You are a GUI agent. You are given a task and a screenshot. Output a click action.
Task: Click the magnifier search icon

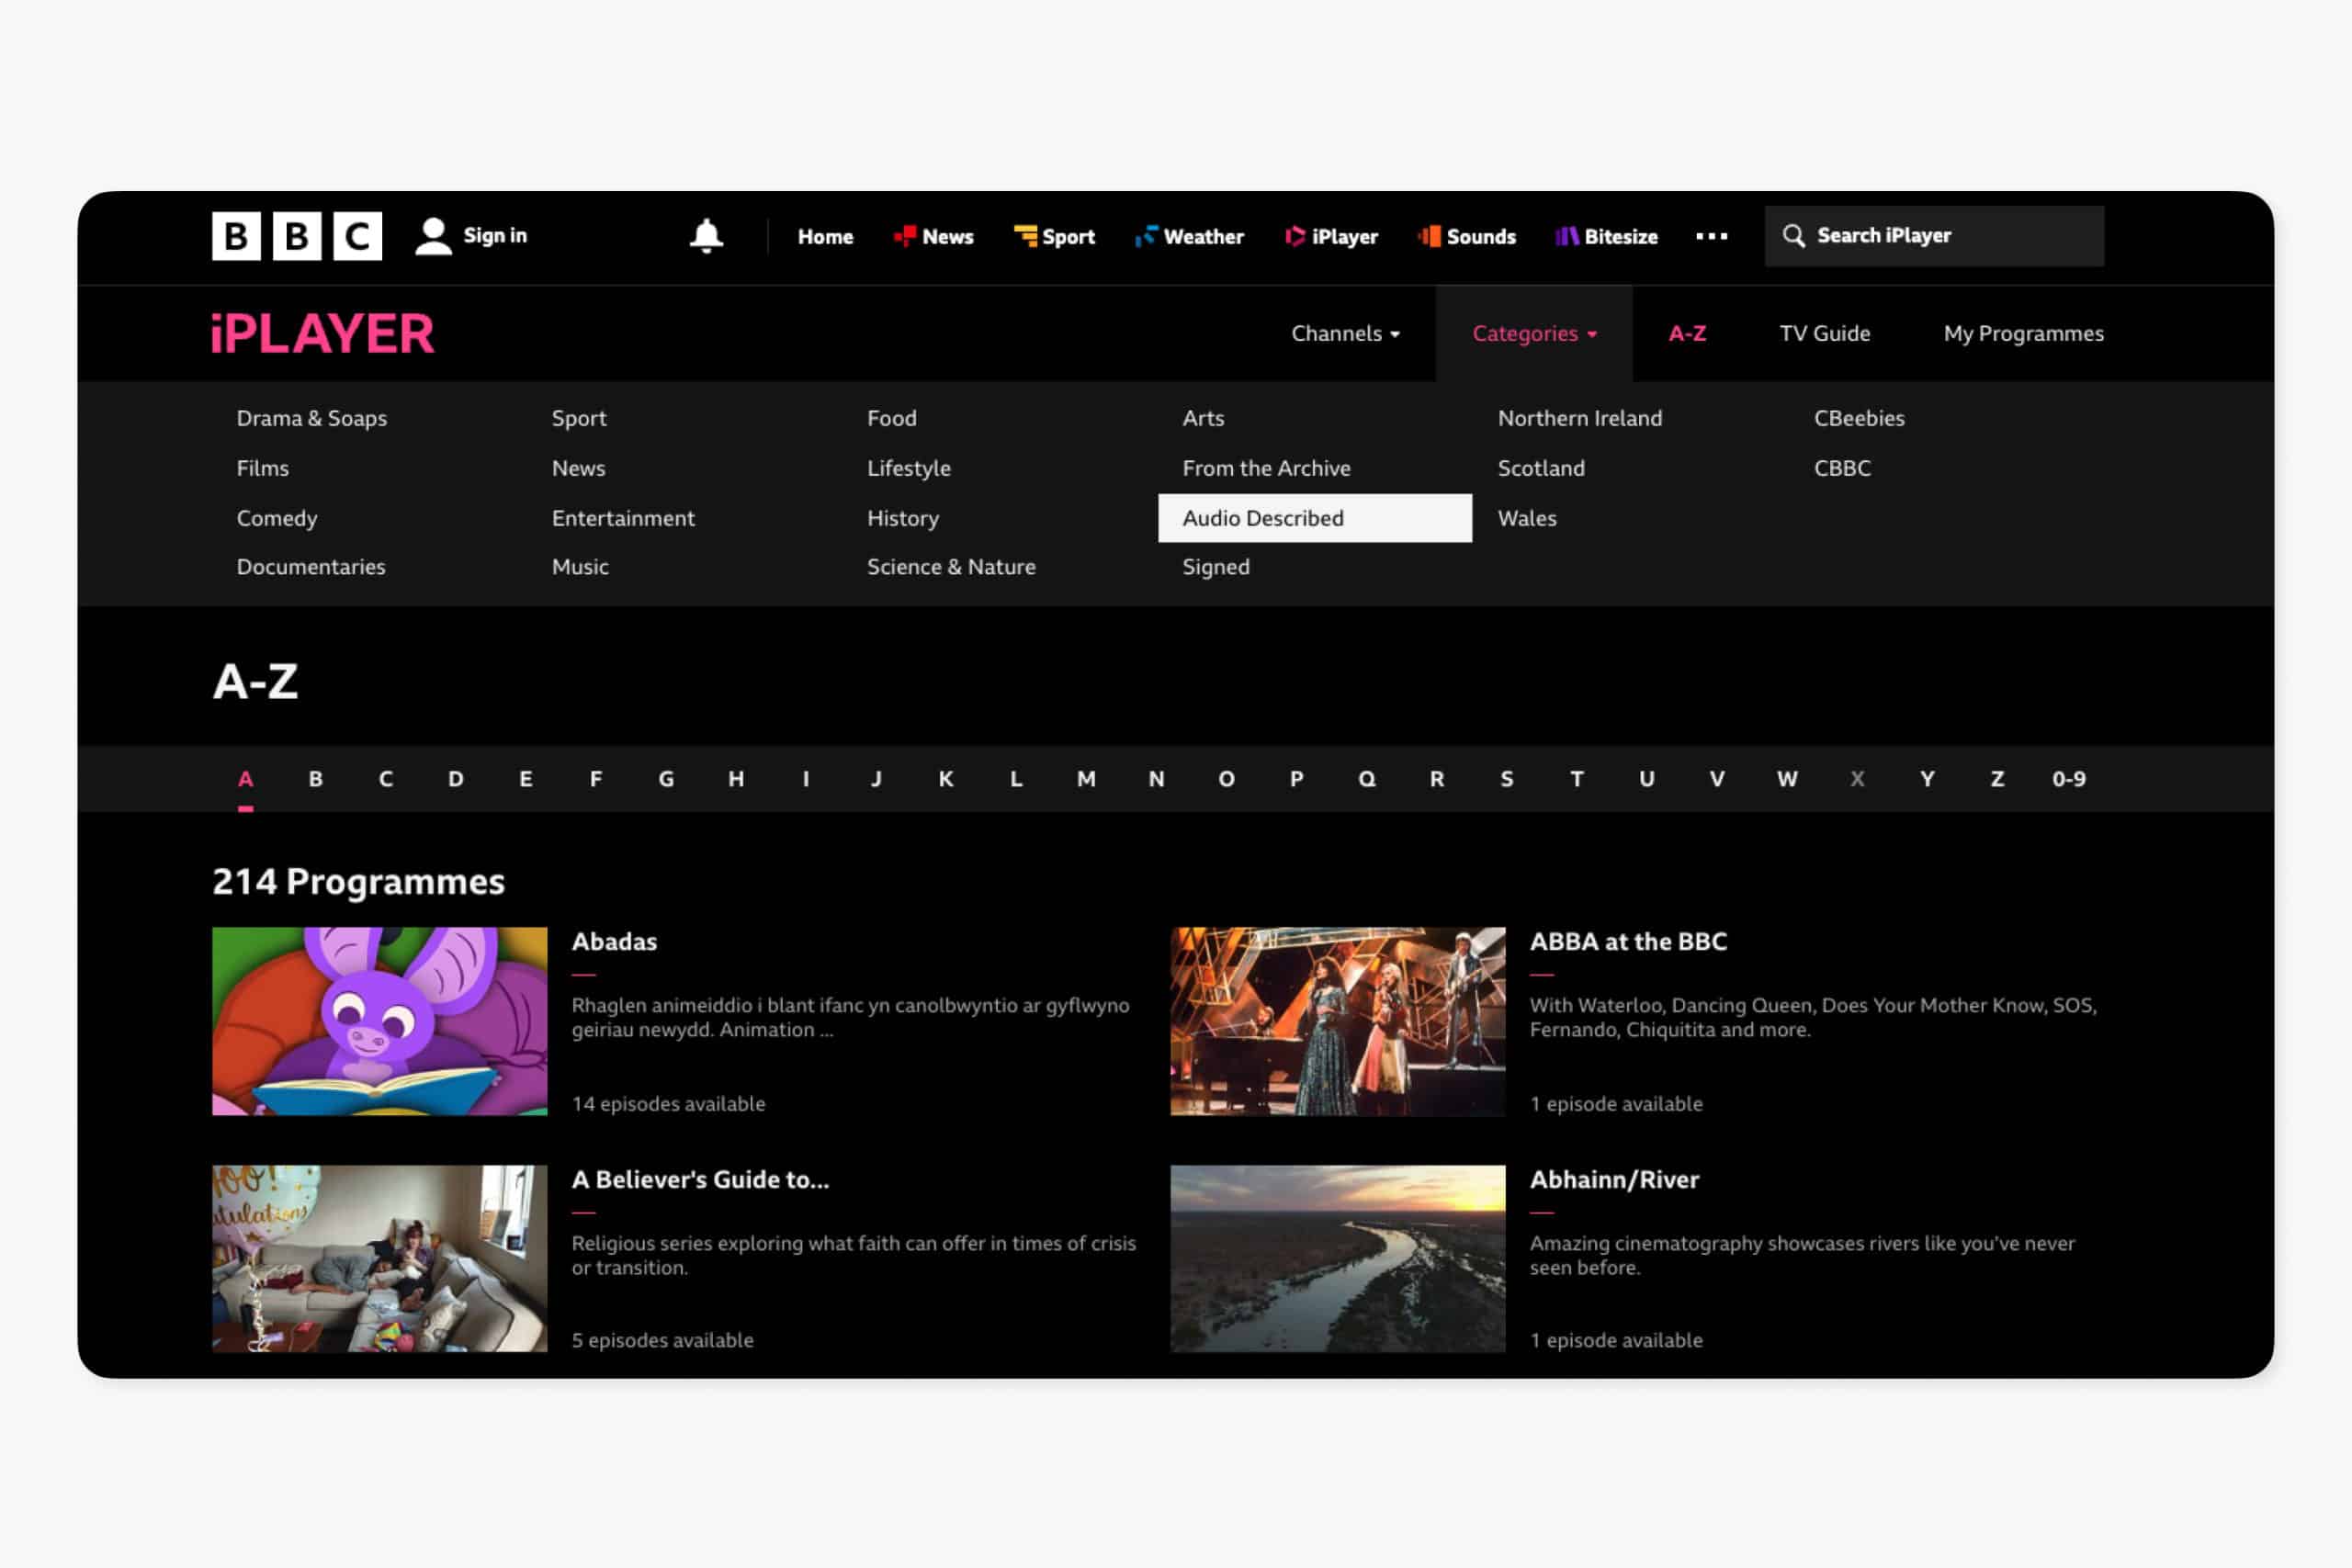click(1794, 236)
